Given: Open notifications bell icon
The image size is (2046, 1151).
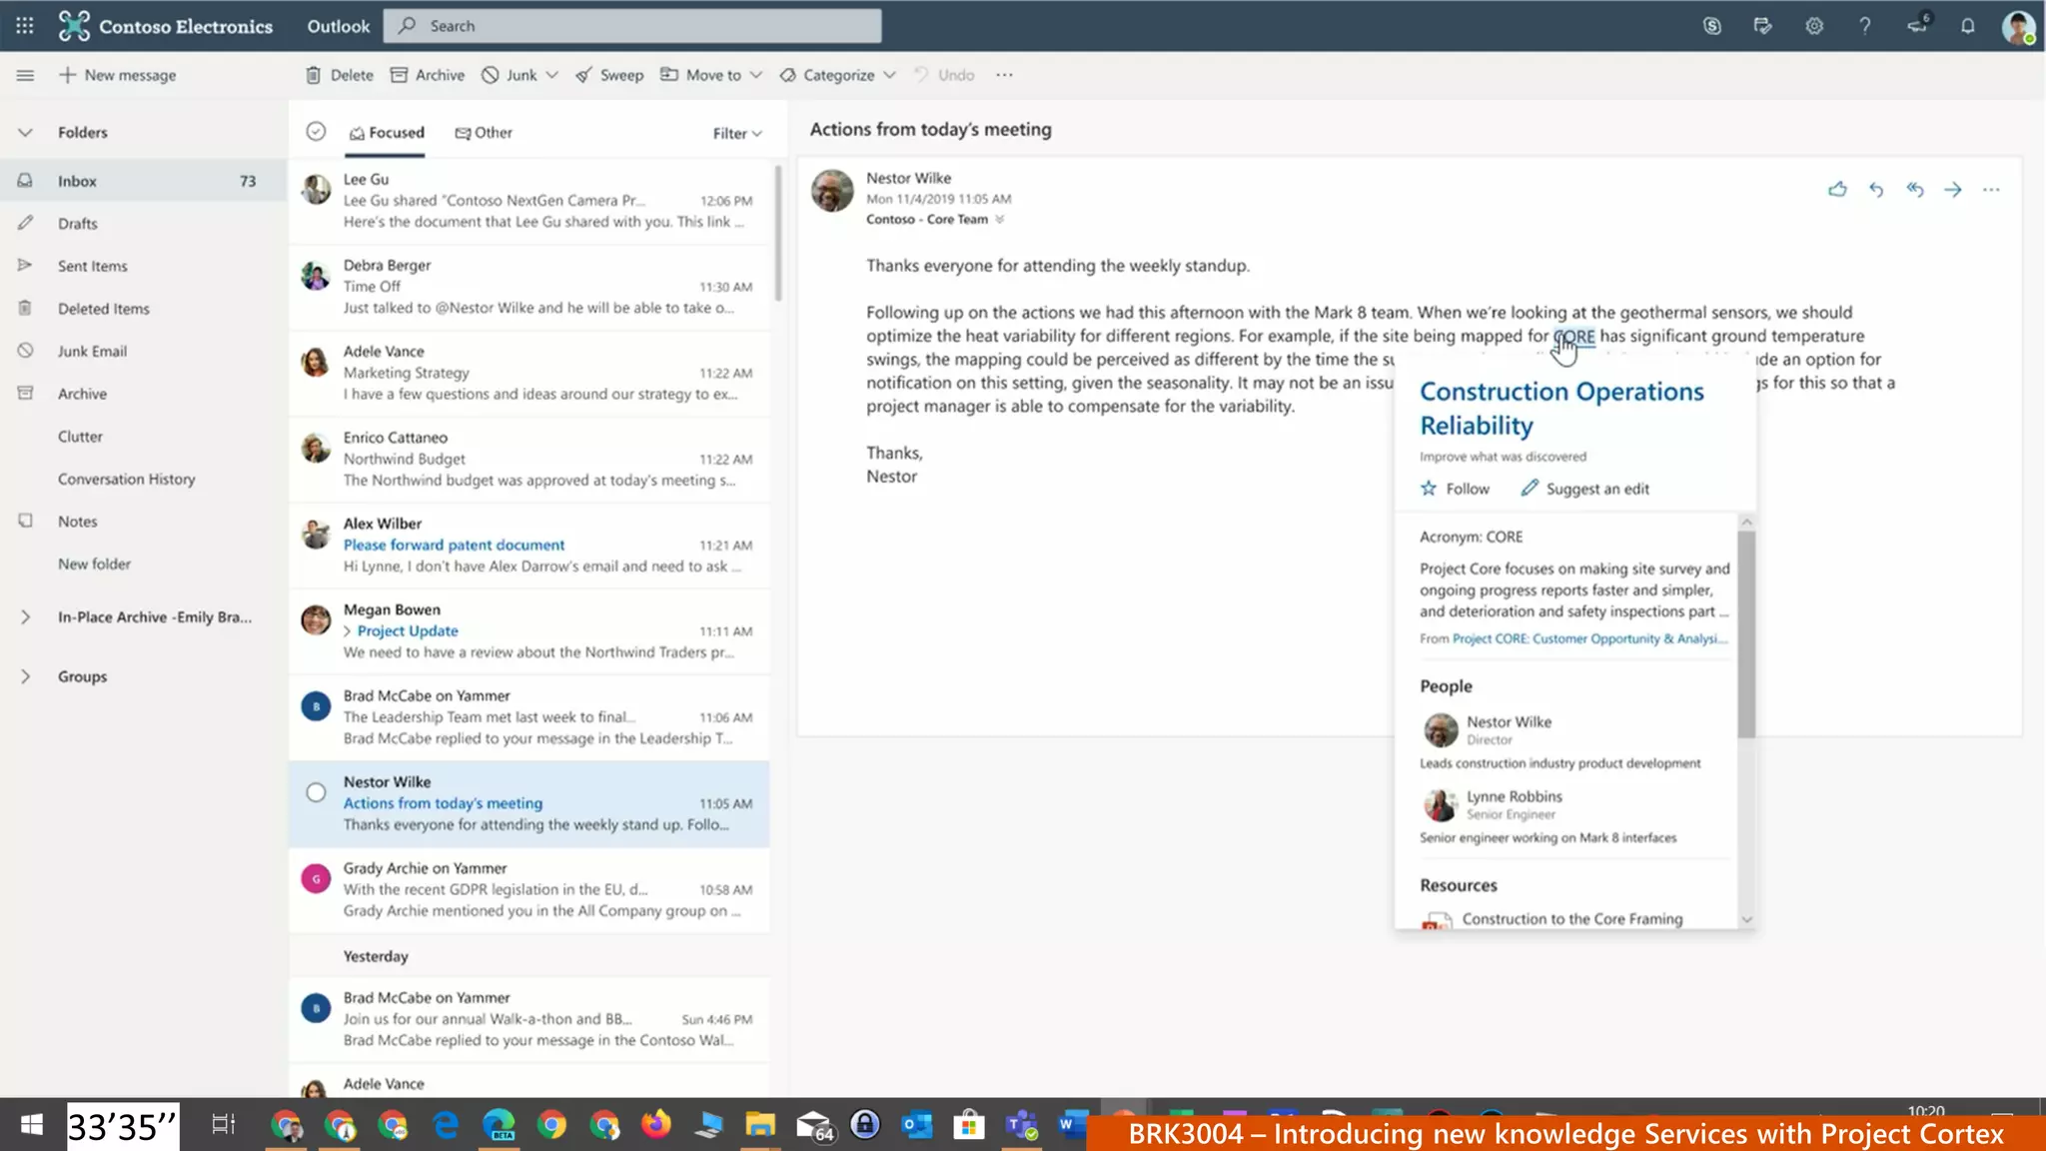Looking at the screenshot, I should [1967, 26].
